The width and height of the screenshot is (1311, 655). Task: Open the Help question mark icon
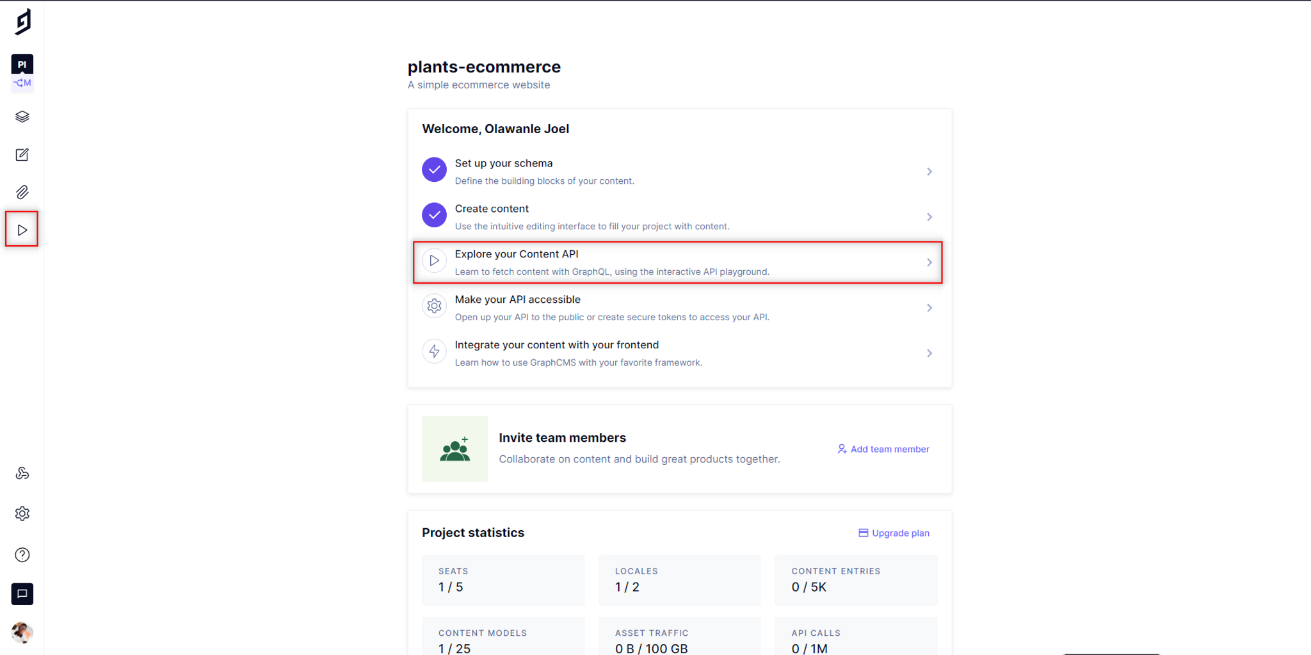[x=22, y=554]
